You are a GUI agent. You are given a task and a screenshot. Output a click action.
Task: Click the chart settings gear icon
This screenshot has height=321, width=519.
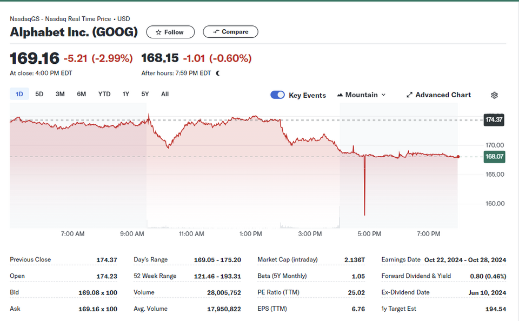[494, 95]
